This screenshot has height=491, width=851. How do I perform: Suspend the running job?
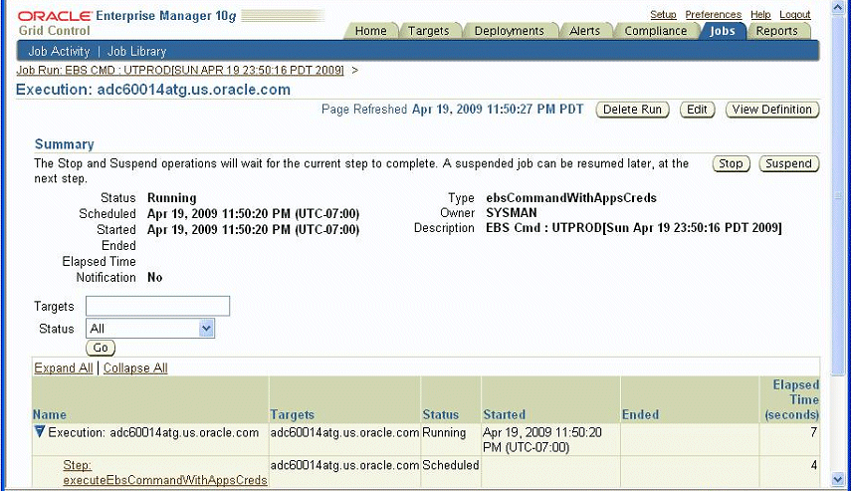(x=788, y=163)
